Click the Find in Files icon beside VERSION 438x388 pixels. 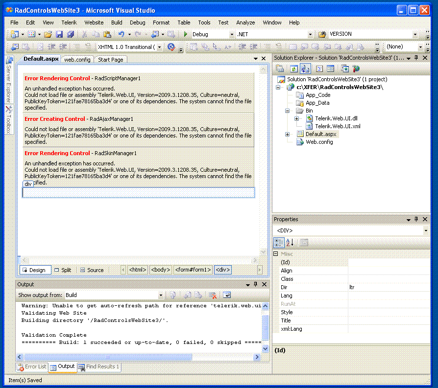(322, 34)
